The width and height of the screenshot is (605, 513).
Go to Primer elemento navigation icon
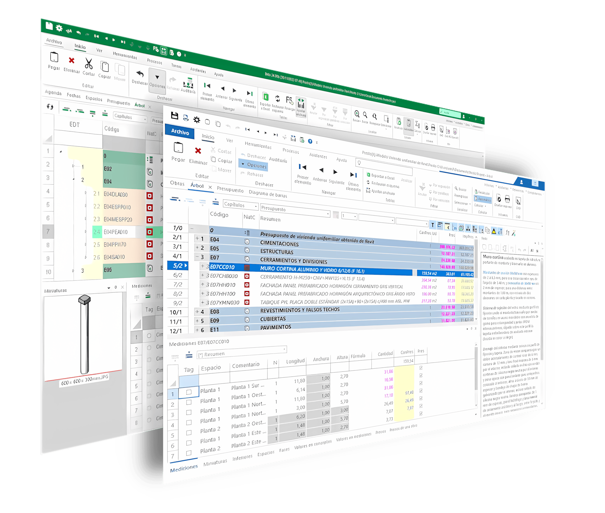(302, 167)
